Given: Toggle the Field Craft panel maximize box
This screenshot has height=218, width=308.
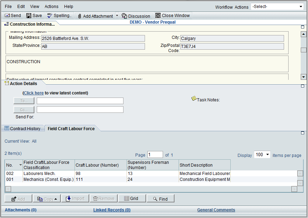Looking at the screenshot, I should [x=302, y=133].
